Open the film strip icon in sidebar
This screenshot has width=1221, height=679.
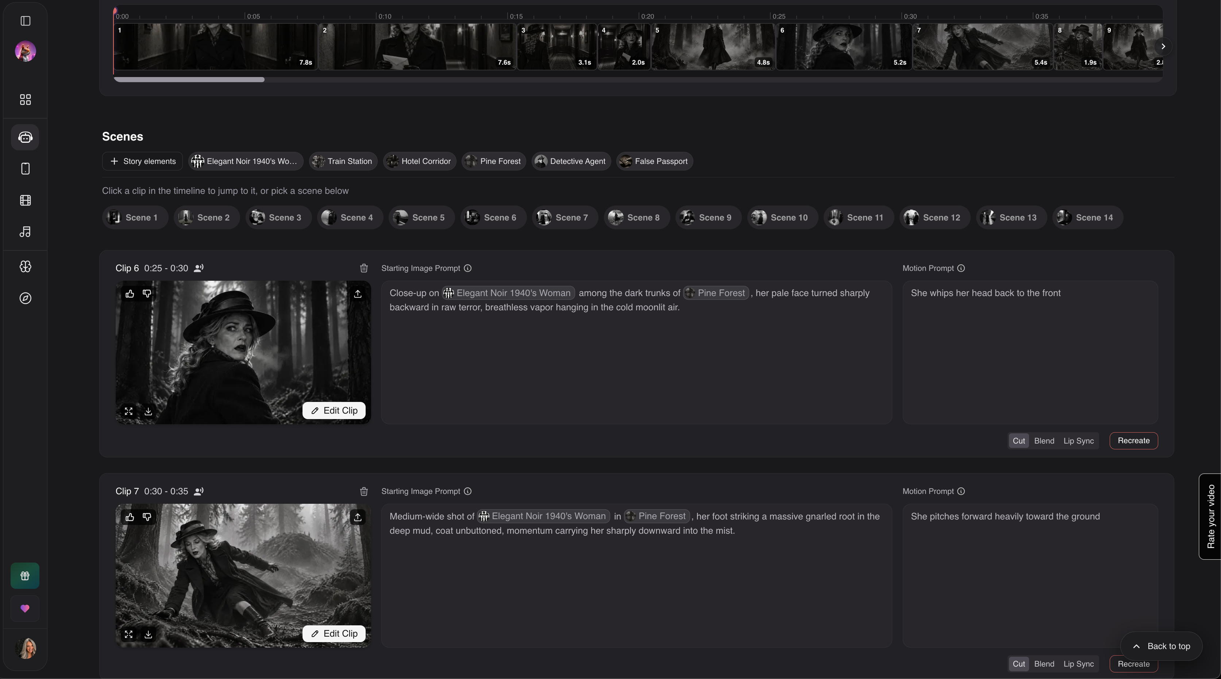(x=26, y=200)
